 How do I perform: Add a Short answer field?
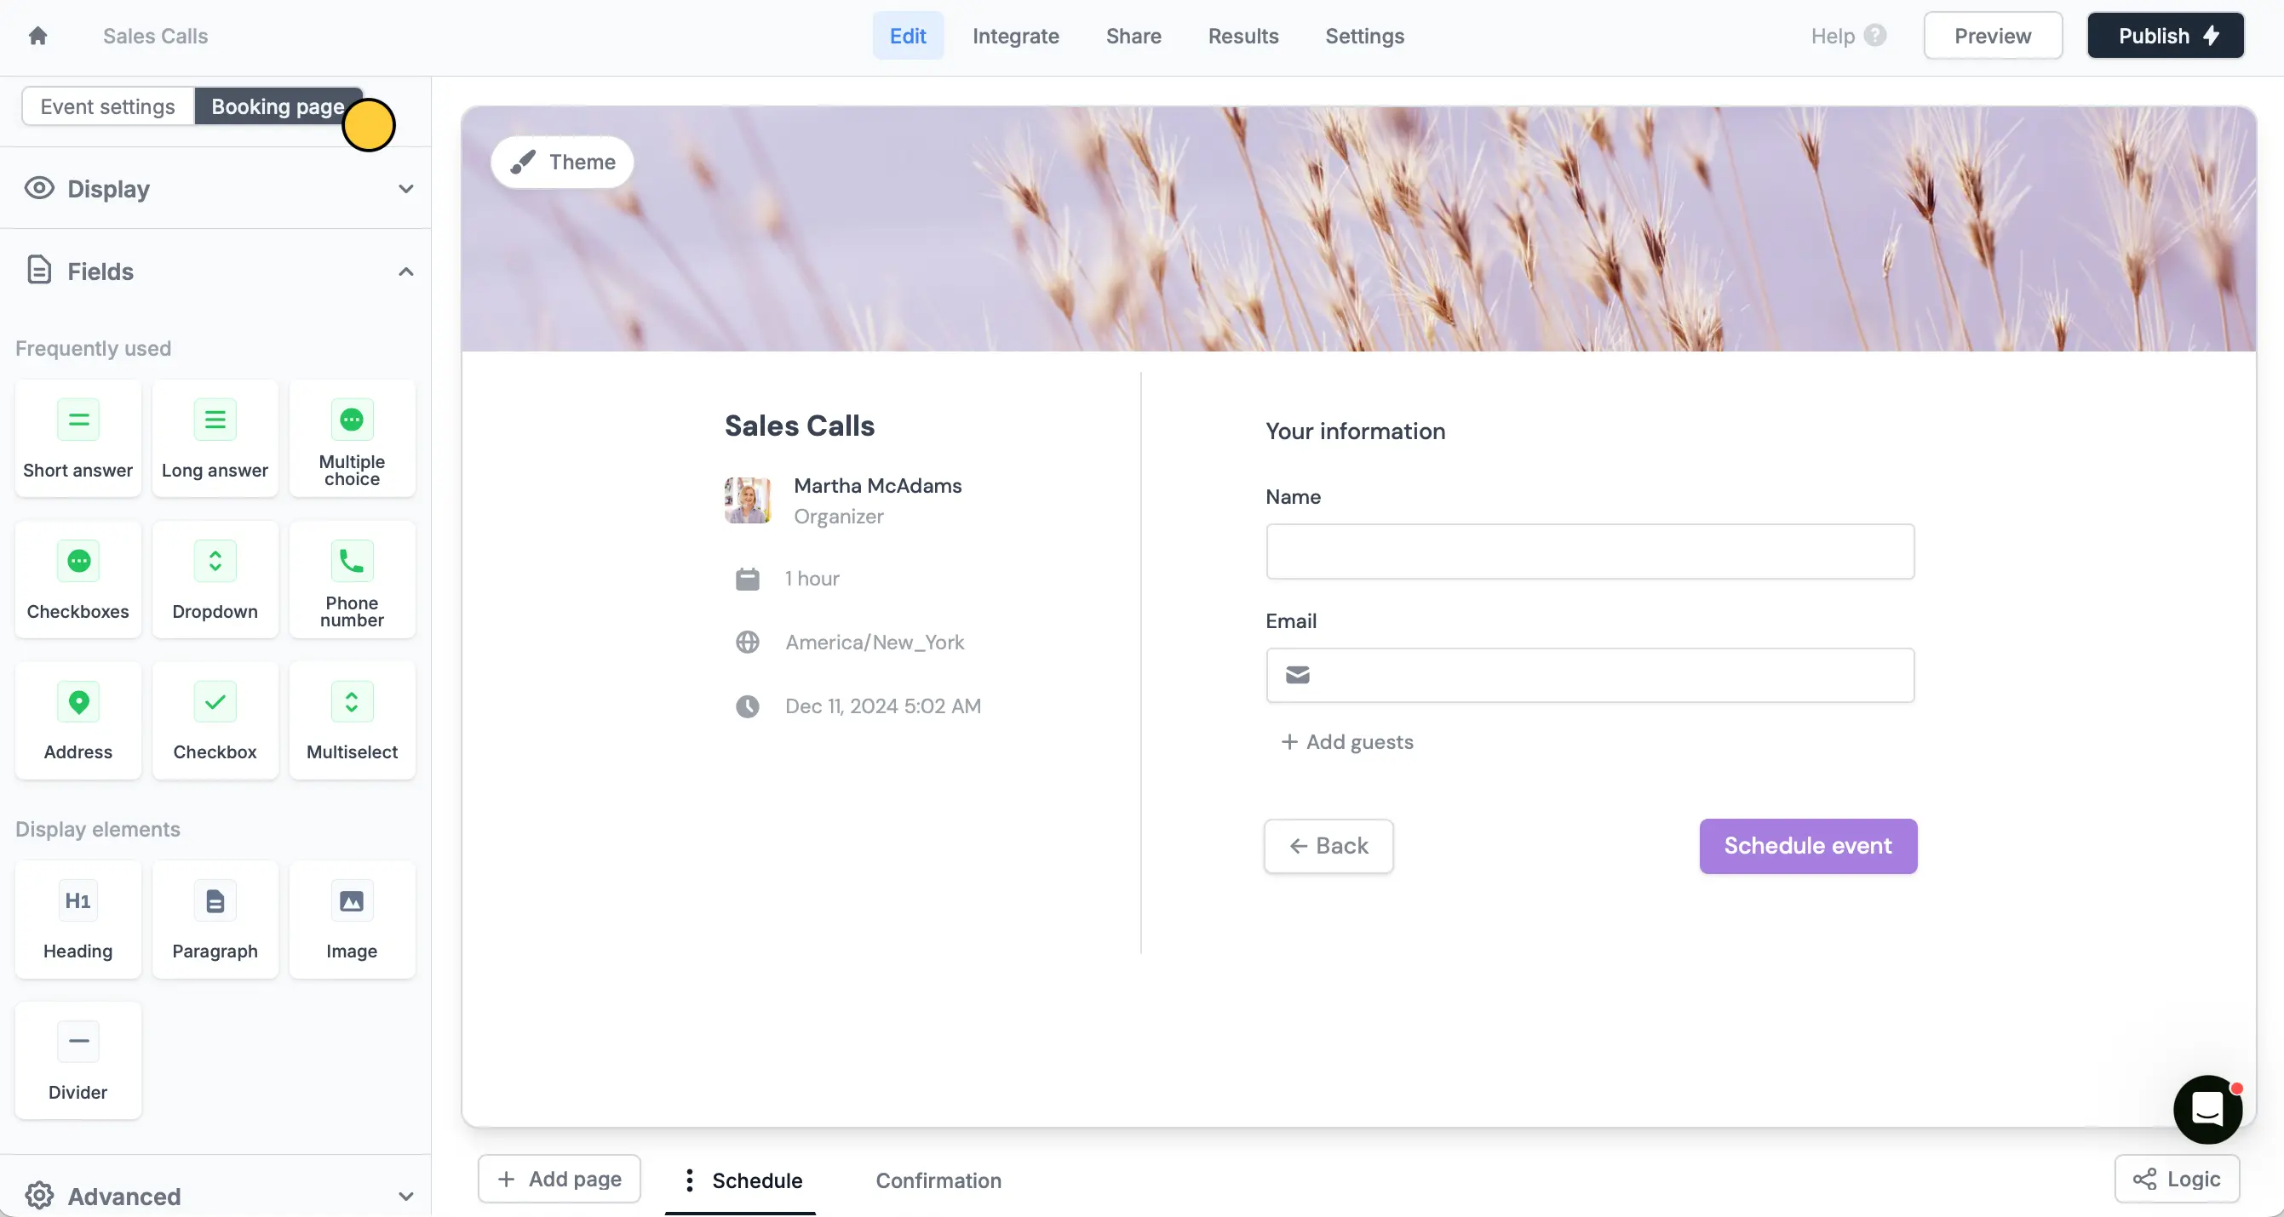pyautogui.click(x=78, y=439)
